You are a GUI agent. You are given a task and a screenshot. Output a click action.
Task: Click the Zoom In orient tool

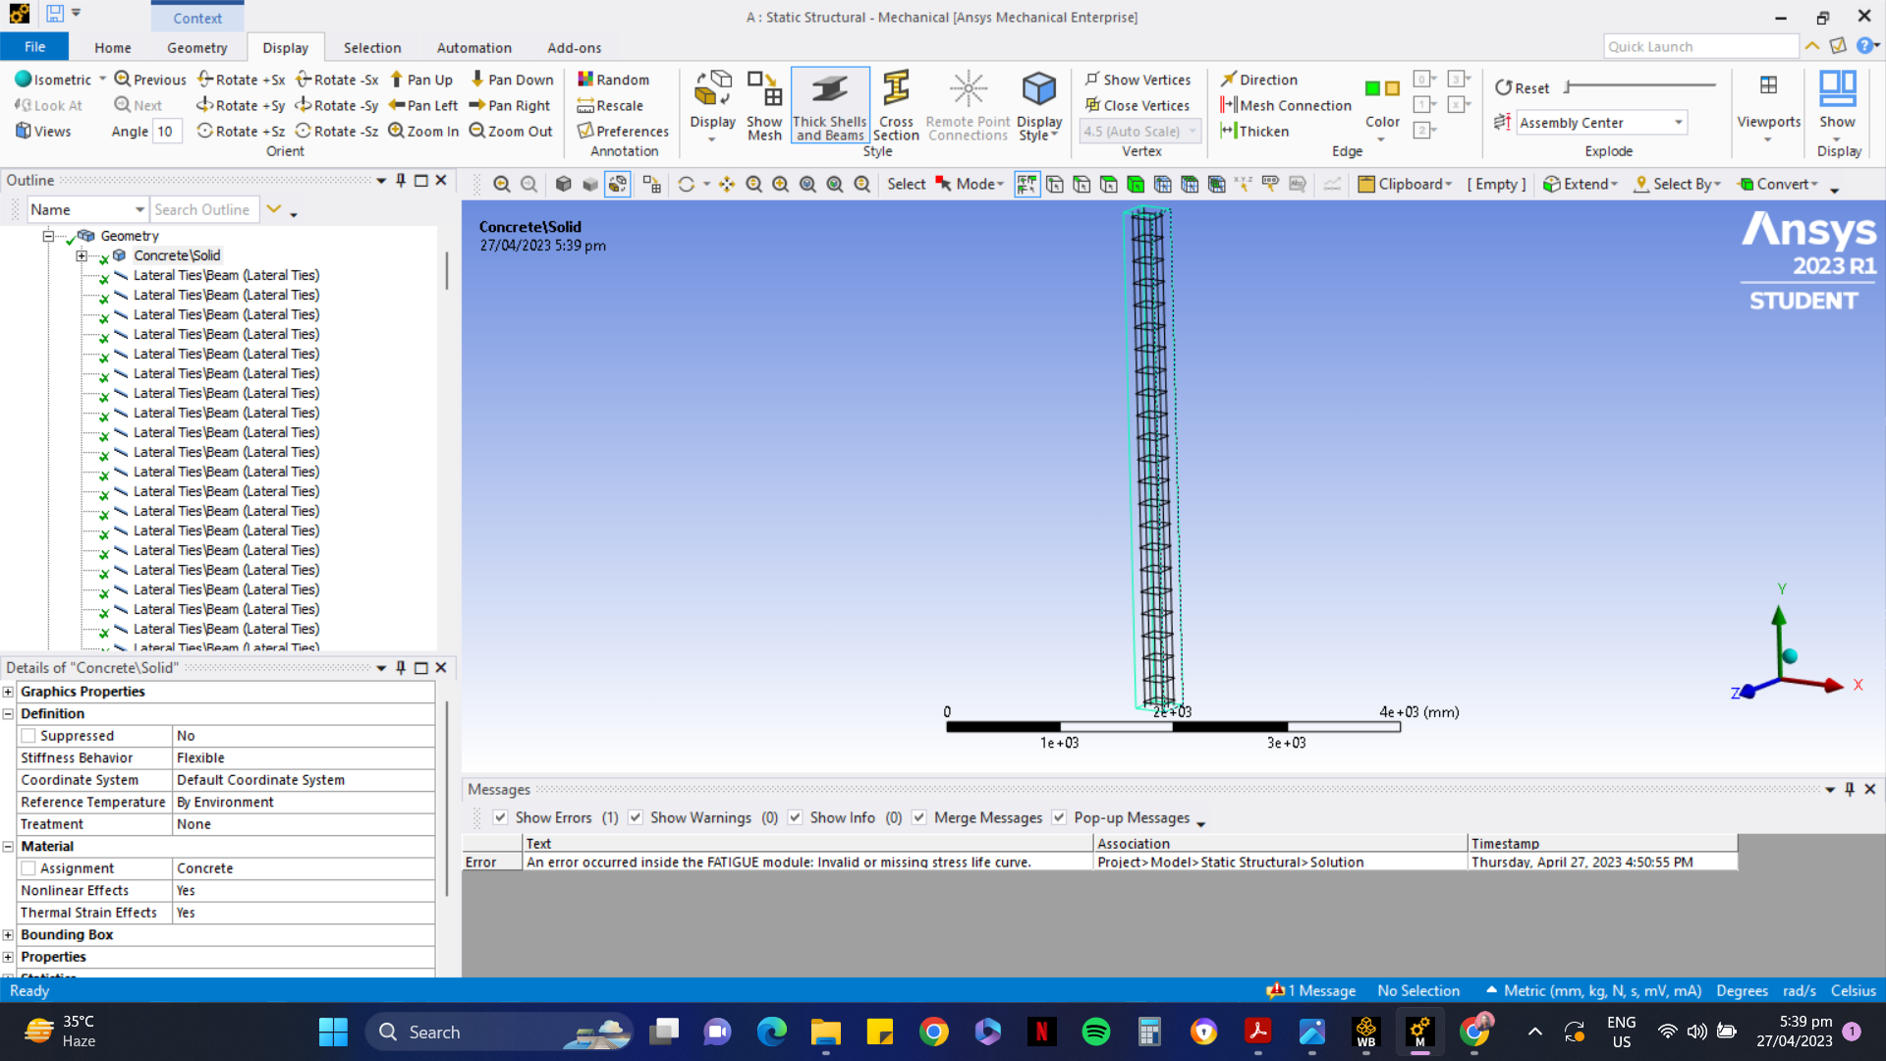click(x=423, y=131)
